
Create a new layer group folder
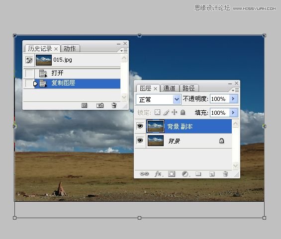point(198,173)
